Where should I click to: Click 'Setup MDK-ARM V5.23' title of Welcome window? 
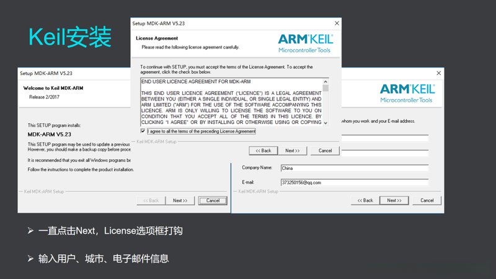pos(46,73)
